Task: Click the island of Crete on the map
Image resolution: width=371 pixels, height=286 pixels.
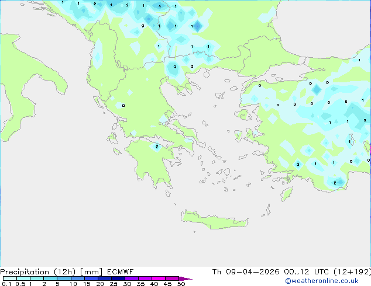Action: click(215, 221)
